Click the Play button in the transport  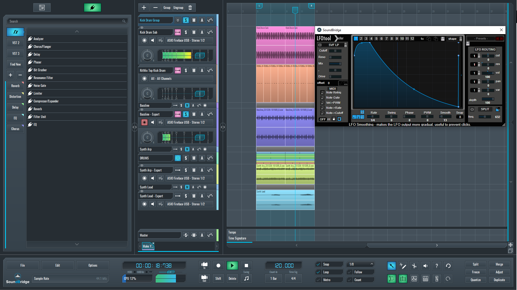232,266
